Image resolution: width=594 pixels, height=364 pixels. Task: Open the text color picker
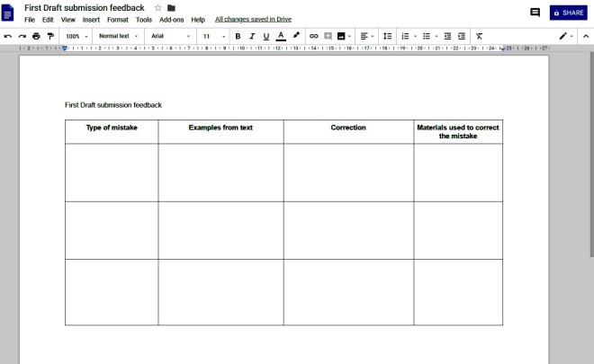click(x=281, y=36)
